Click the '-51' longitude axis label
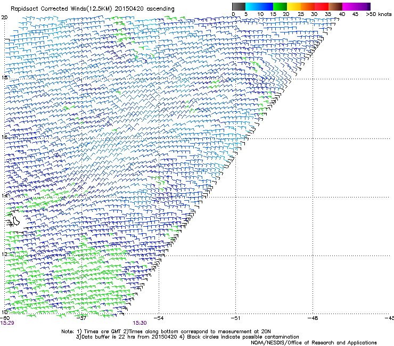The height and width of the screenshot is (346, 394). pos(235,318)
